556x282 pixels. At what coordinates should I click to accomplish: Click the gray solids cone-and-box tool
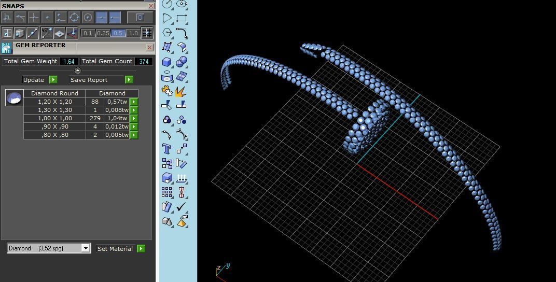pyautogui.click(x=167, y=221)
